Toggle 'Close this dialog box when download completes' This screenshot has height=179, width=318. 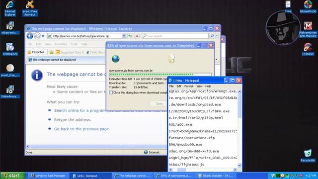coord(111,92)
